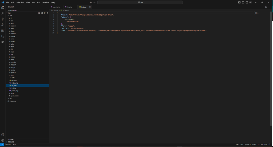The width and height of the screenshot is (273, 147).
Task: Open the Search view in activity bar
Action: click(x=3, y=13)
